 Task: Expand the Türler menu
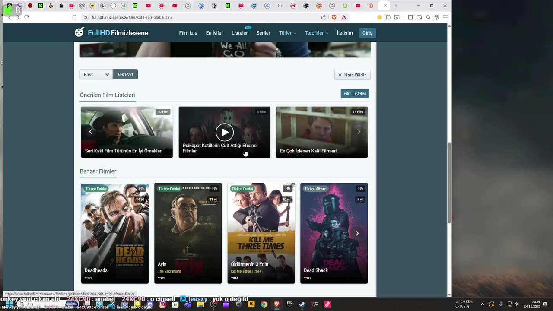coord(287,33)
